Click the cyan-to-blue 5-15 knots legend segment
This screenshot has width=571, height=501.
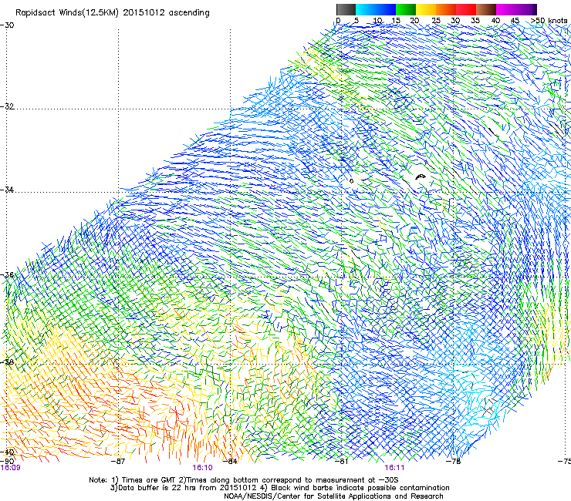click(376, 9)
